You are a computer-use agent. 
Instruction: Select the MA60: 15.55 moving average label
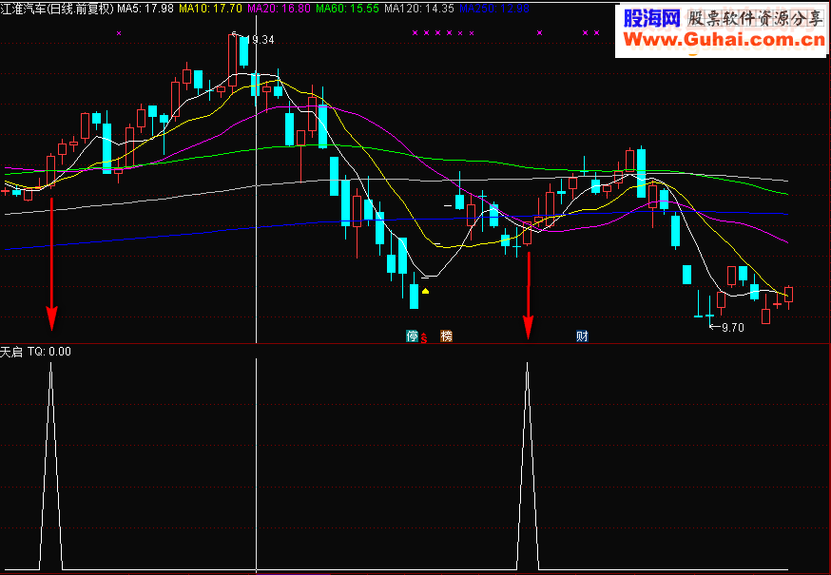(347, 9)
